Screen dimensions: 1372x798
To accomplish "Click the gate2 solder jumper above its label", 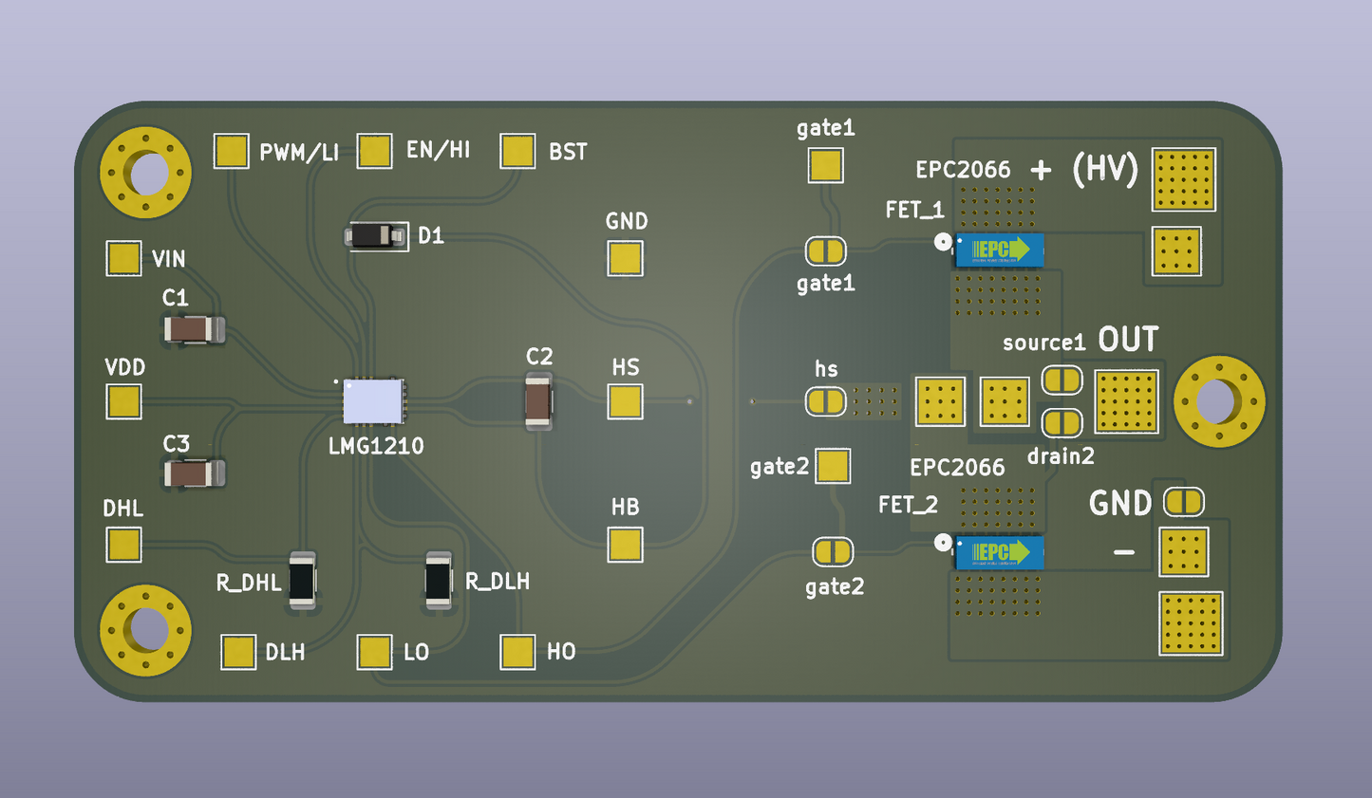I will [x=833, y=551].
